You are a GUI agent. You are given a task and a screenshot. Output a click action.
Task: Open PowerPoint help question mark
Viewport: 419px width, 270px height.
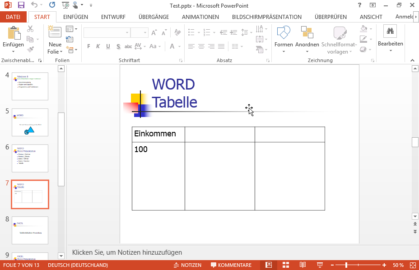360,5
